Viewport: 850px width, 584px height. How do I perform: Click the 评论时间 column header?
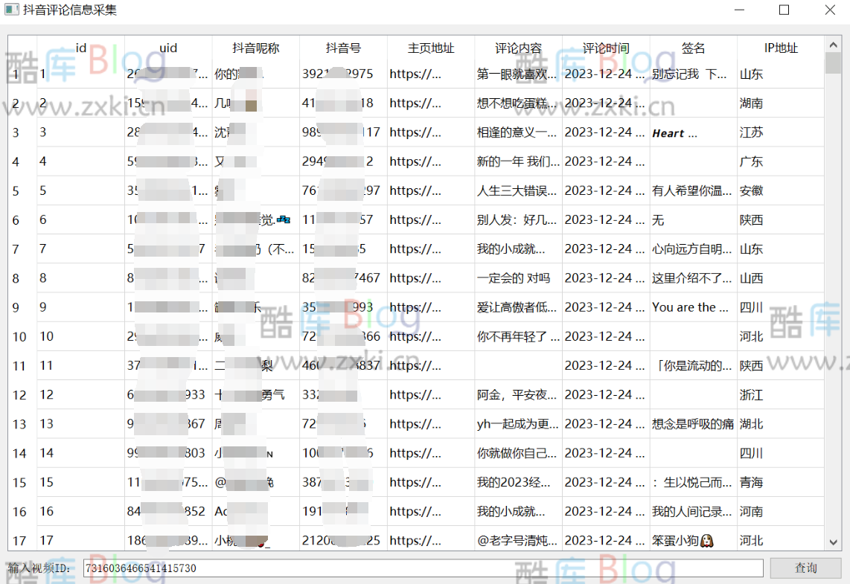point(605,48)
